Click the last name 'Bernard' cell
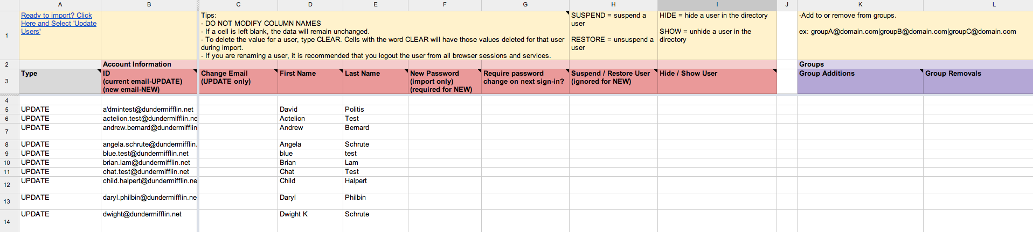Screen dimensions: 1033x232 [376, 132]
